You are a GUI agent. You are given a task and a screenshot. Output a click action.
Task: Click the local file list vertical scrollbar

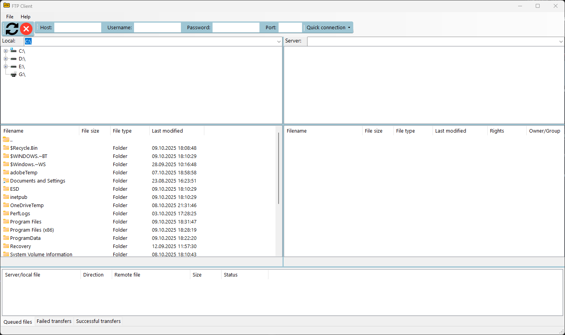279,168
